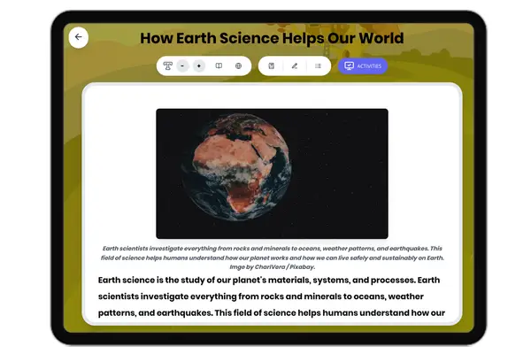Open the notebook icon in toolbar
531x354 pixels.
[271, 65]
